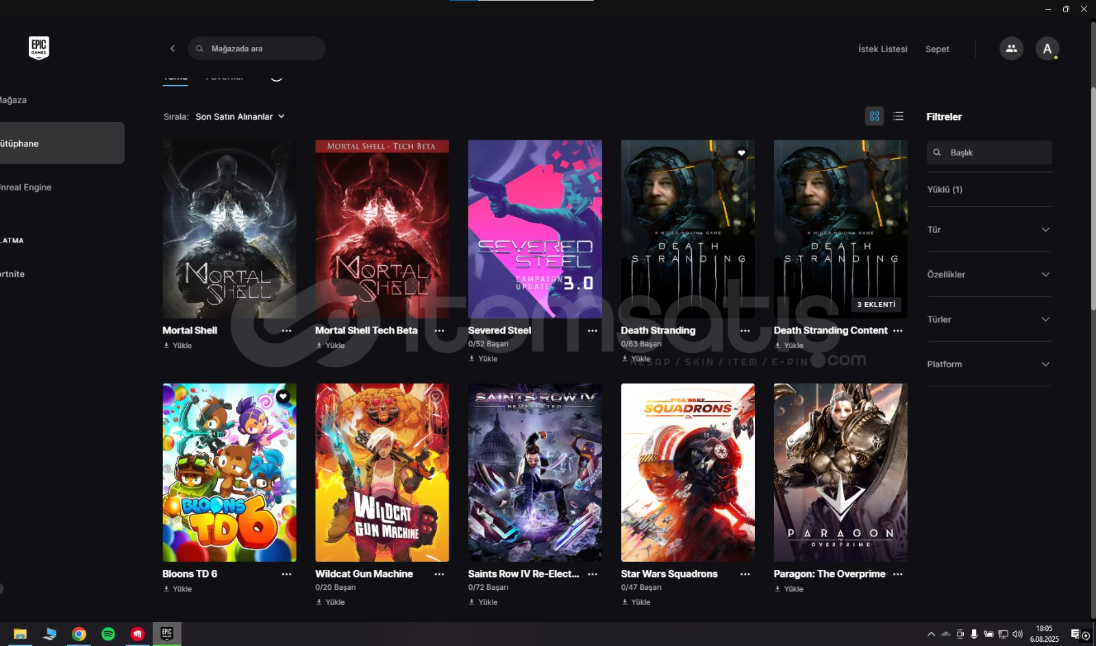Open more options for Mortal Shell

pyautogui.click(x=287, y=331)
